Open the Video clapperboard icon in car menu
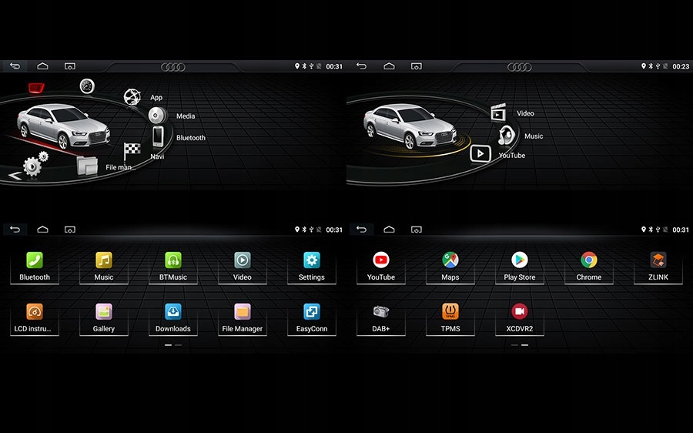693x433 pixels. (x=498, y=112)
